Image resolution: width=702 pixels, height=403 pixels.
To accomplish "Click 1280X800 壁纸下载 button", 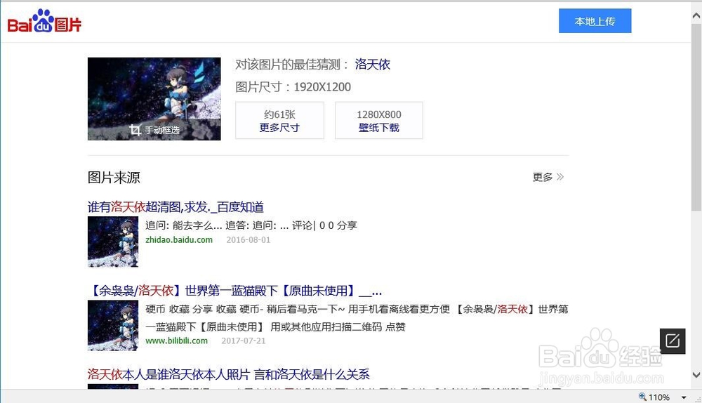I will (379, 121).
